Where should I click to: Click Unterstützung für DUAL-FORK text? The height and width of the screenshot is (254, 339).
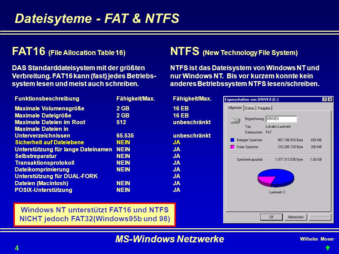tap(56, 176)
